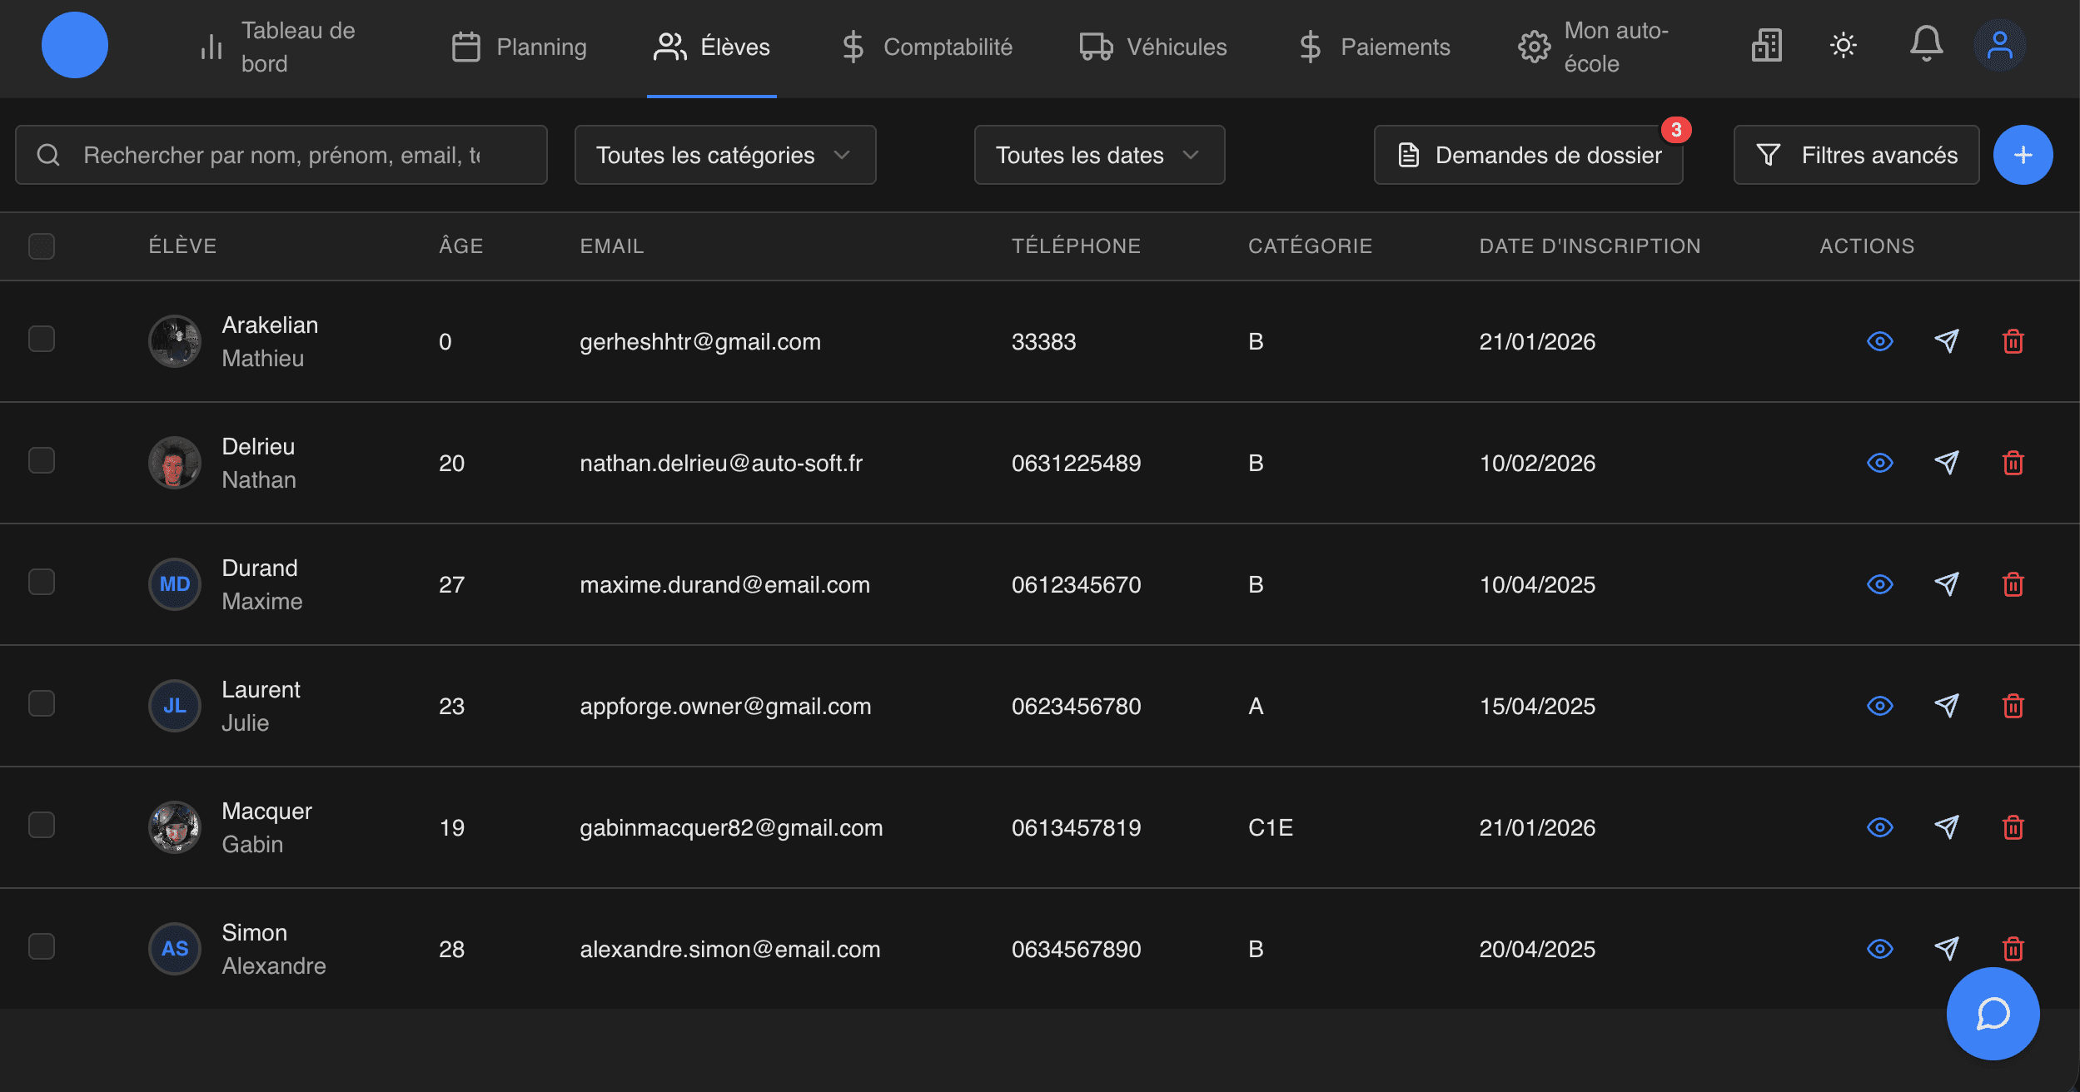
Task: Click the trash icon for Arakelian Mathieu
Action: pyautogui.click(x=2013, y=341)
